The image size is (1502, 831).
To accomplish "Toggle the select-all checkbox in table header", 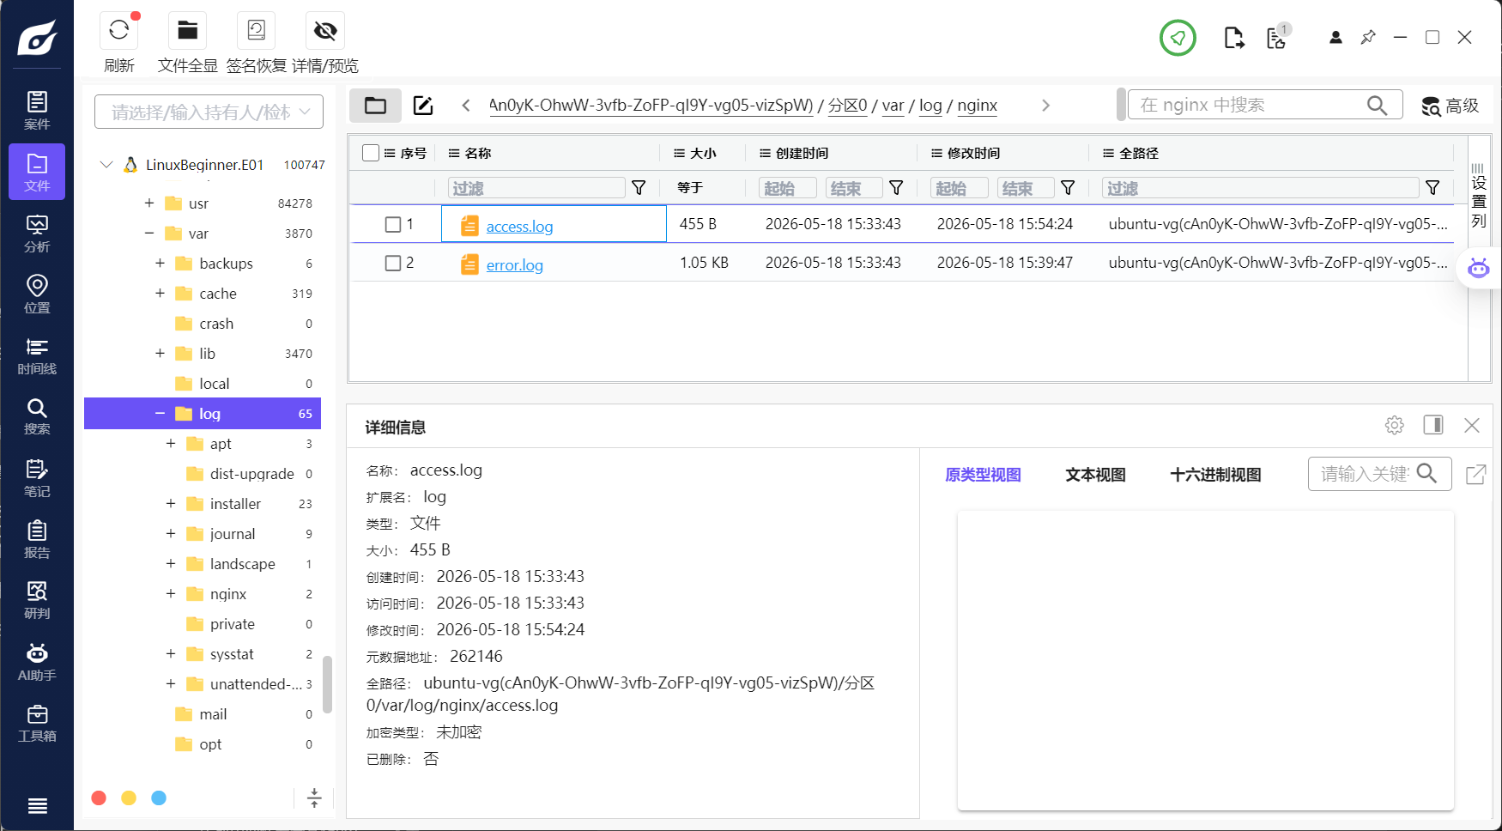I will (371, 153).
